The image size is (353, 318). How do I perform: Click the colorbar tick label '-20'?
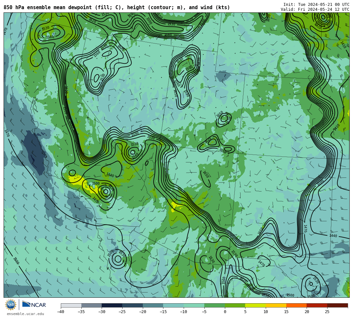pos(143,312)
